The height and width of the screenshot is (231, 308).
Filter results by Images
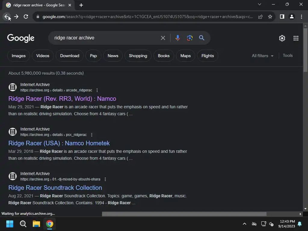point(19,56)
